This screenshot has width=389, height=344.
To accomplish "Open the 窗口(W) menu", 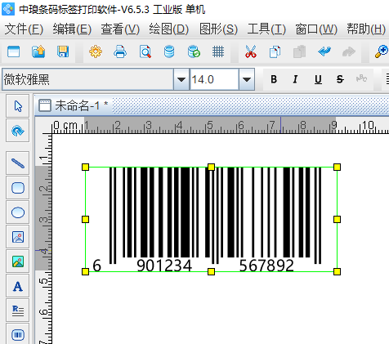I will (x=316, y=29).
